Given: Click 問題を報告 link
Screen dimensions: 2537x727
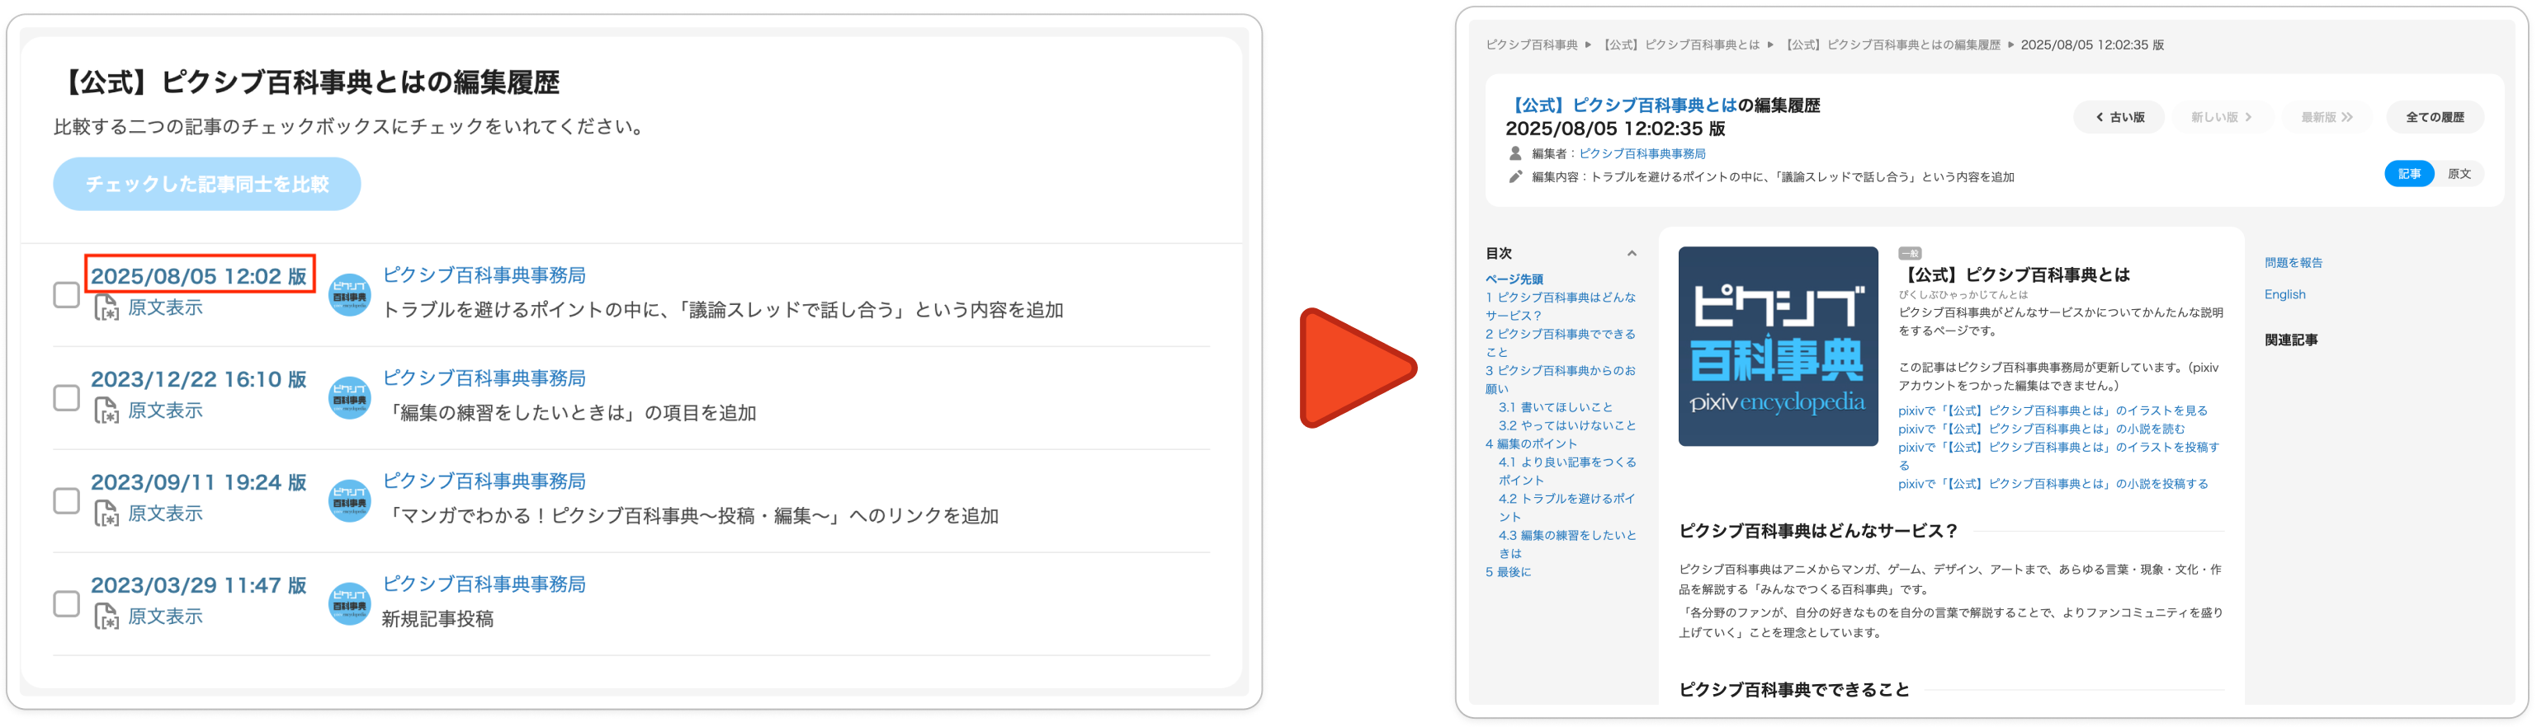Looking at the screenshot, I should click(2293, 263).
